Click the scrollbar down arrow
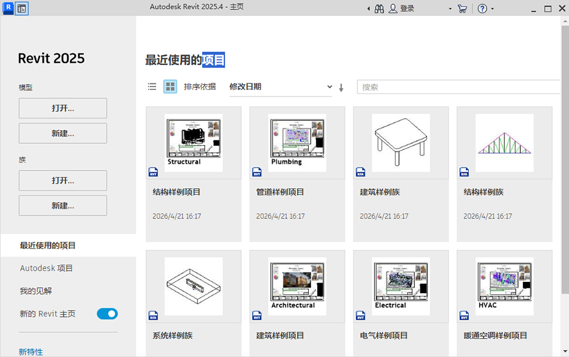 coord(565,351)
